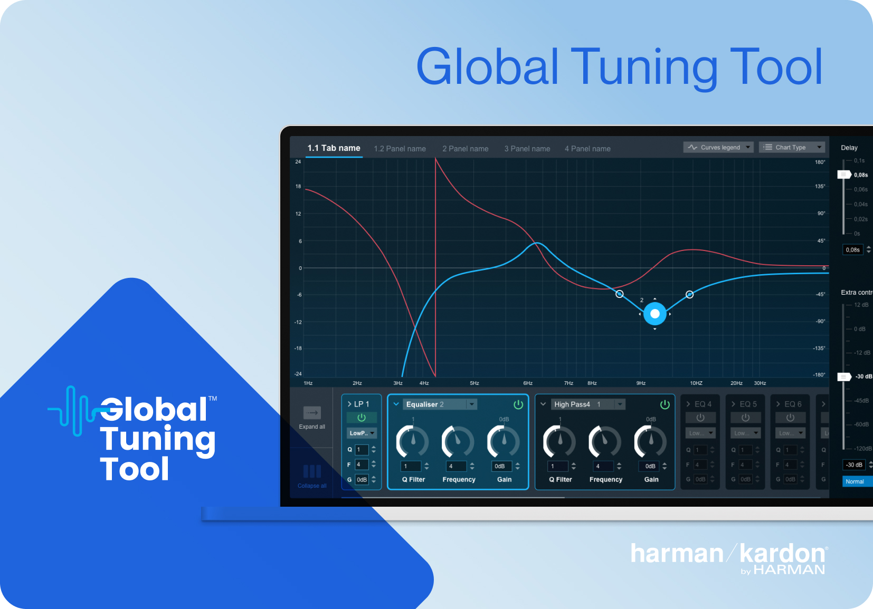Click the Q Filter knob in High Pass4
Viewport: 873px width, 609px height.
click(559, 441)
